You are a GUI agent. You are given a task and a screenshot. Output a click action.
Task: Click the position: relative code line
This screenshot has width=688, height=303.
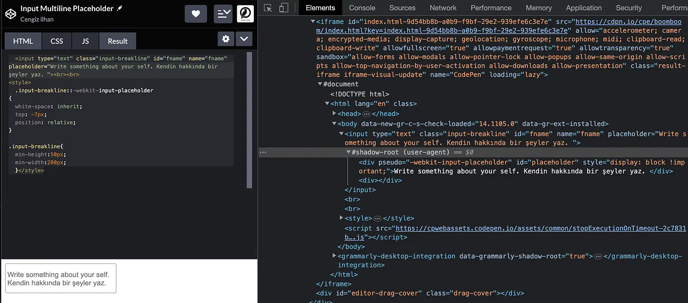click(x=45, y=123)
